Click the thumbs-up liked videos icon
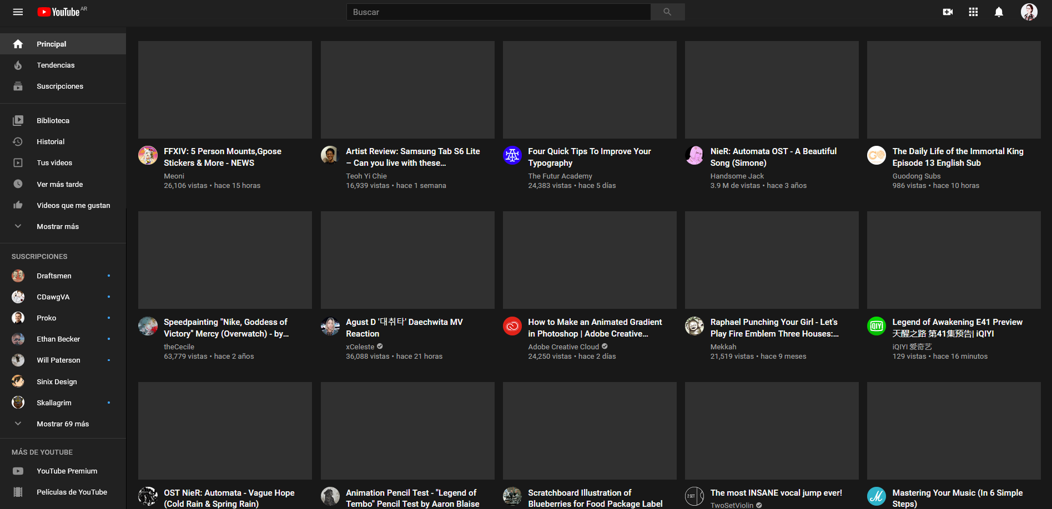The width and height of the screenshot is (1052, 509). [18, 205]
